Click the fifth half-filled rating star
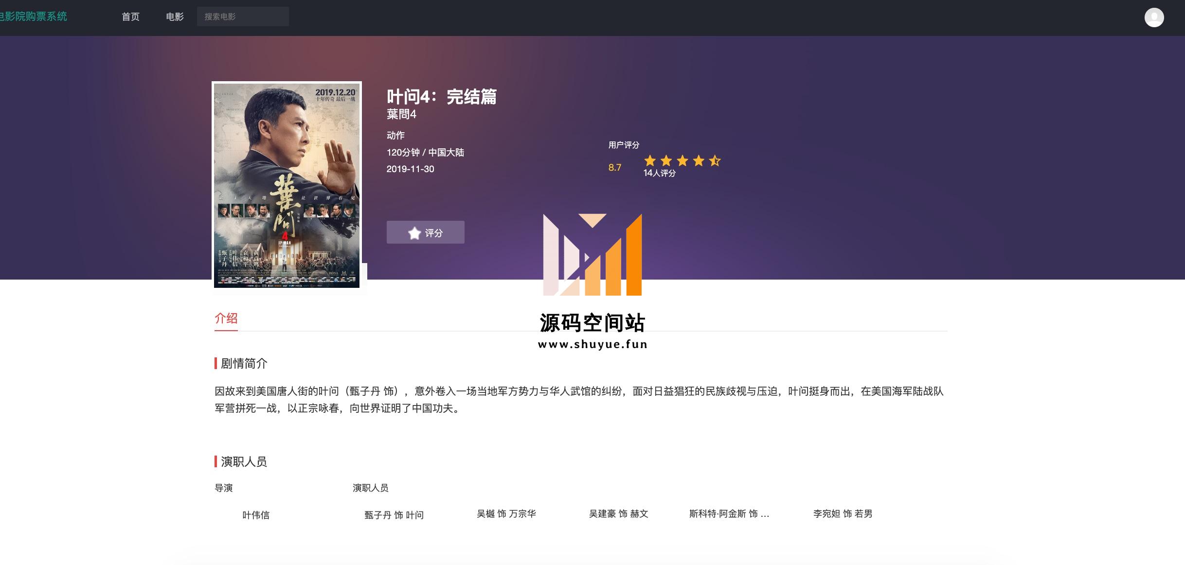 click(715, 160)
